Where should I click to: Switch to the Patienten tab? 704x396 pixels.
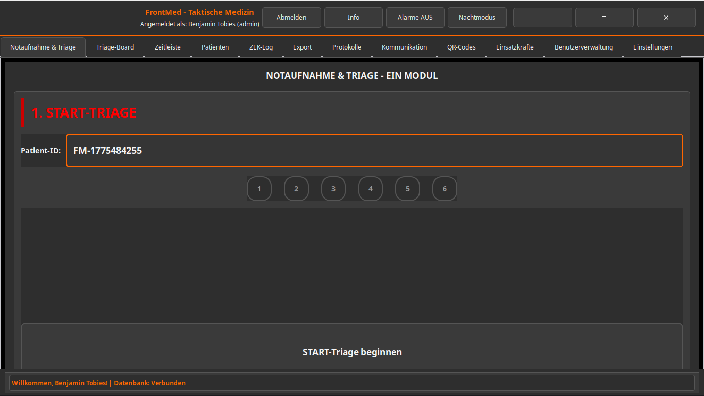[215, 47]
